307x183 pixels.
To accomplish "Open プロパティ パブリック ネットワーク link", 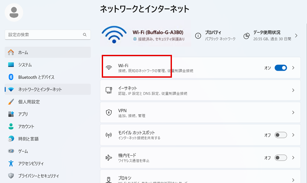I will point(215,36).
